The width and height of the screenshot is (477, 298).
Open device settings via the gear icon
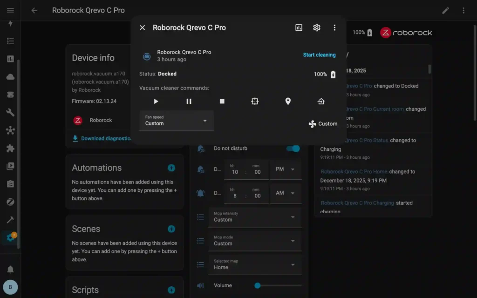point(317,27)
